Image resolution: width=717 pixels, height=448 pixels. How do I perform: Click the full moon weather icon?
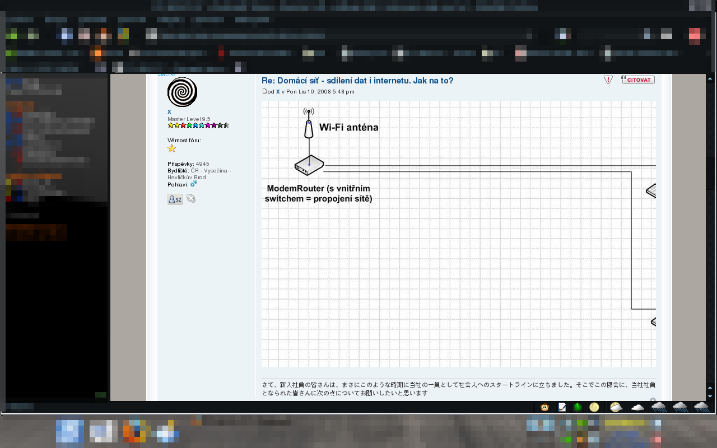594,407
